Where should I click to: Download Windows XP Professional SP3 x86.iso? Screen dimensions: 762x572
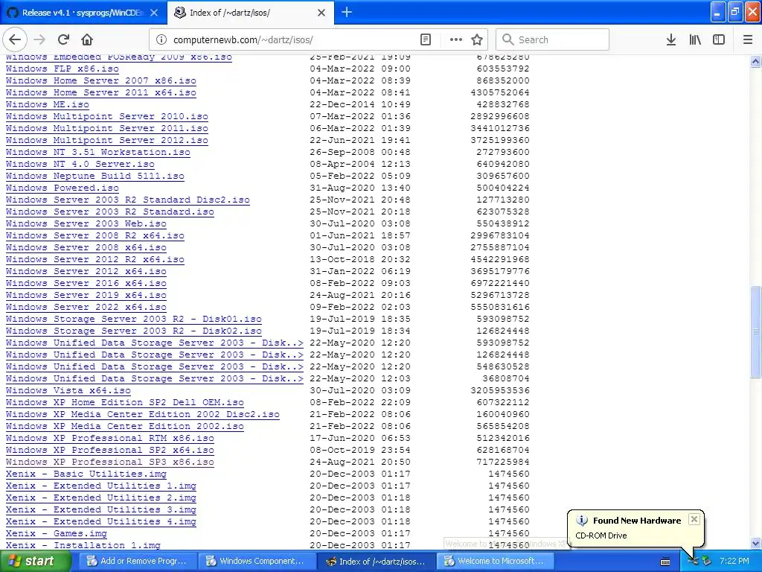pyautogui.click(x=110, y=462)
